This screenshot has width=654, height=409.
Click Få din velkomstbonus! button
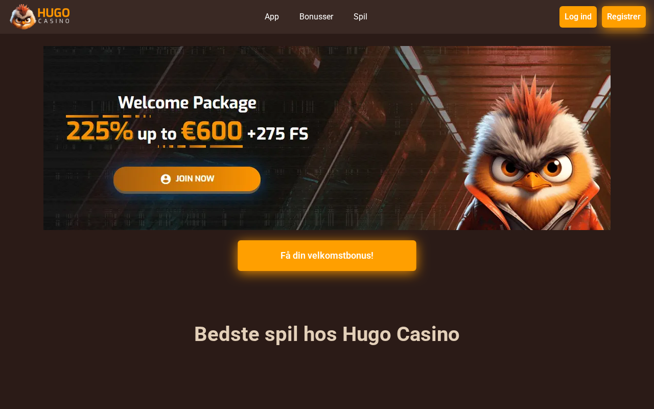[x=327, y=256]
